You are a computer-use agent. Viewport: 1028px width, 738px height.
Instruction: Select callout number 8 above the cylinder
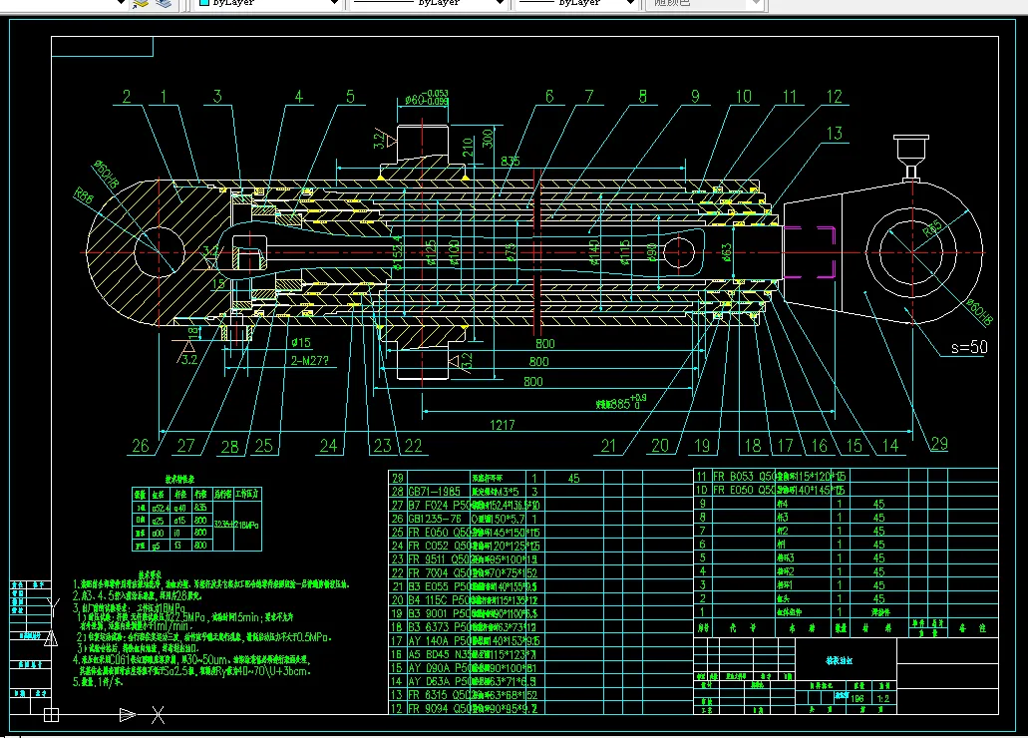(x=642, y=97)
